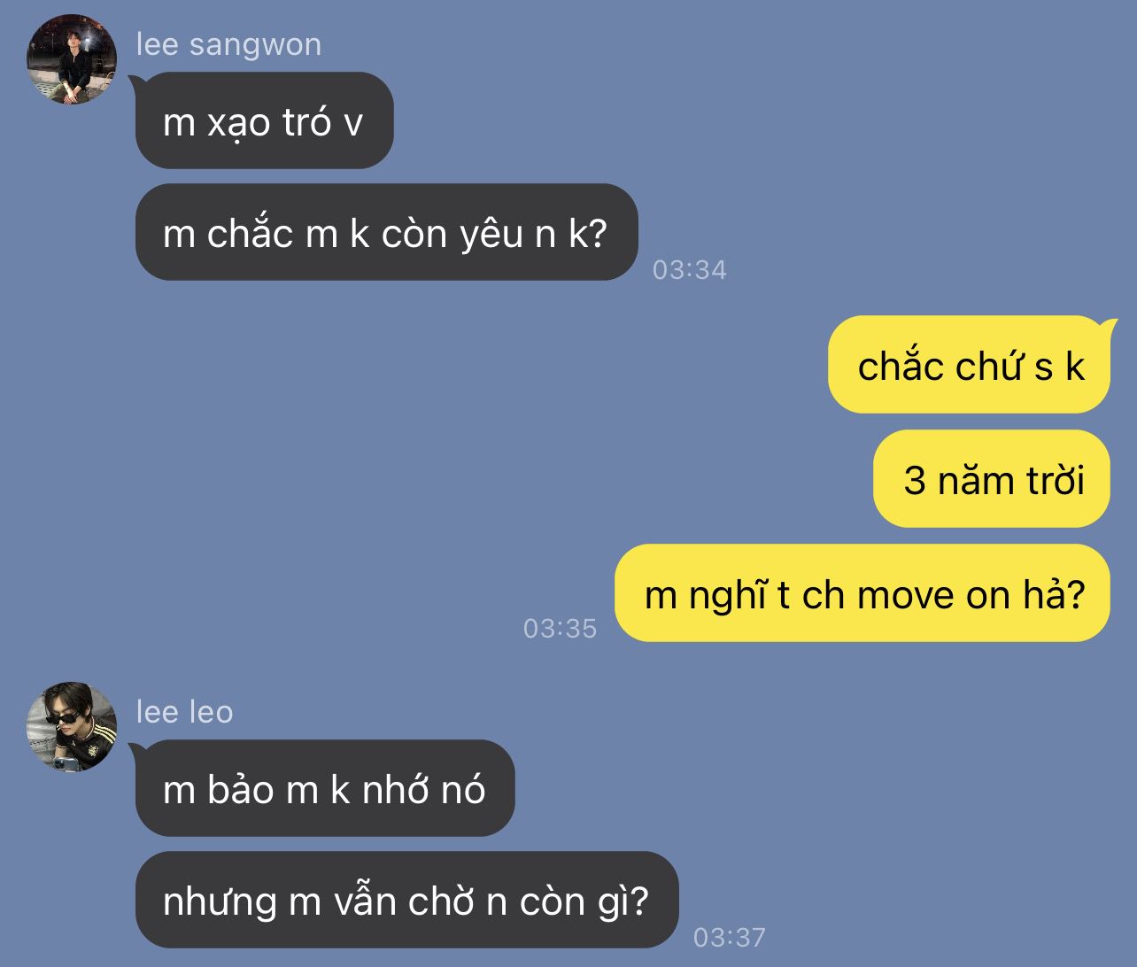Select the message 'm xạo tró v'
The image size is (1137, 967).
point(264,120)
